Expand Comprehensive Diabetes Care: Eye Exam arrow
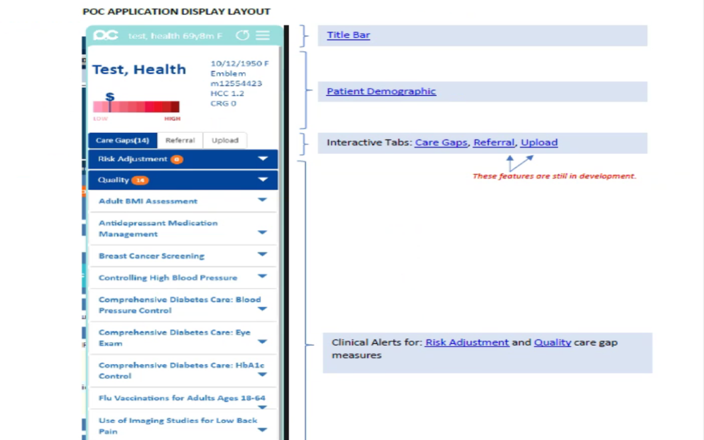 point(262,342)
